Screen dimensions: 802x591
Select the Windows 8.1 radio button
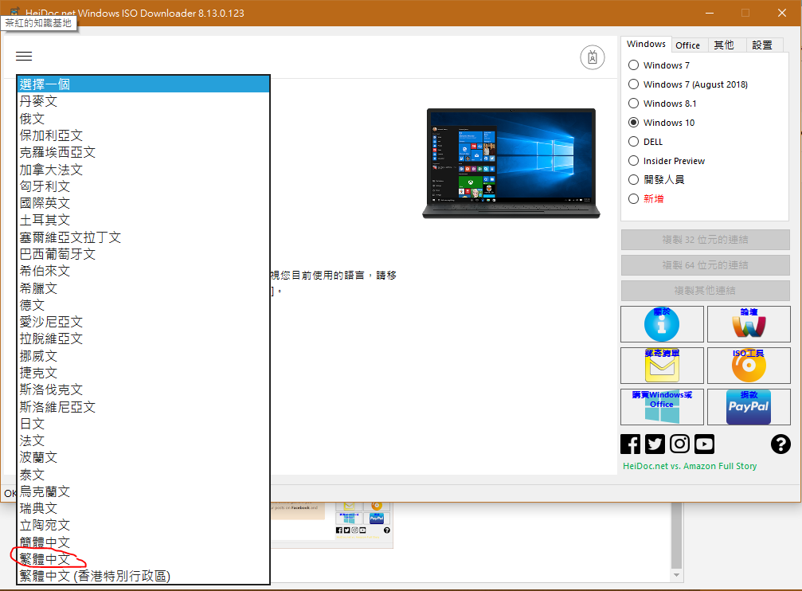(633, 104)
